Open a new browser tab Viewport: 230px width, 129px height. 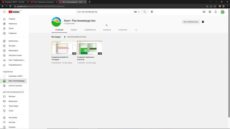(89, 2)
